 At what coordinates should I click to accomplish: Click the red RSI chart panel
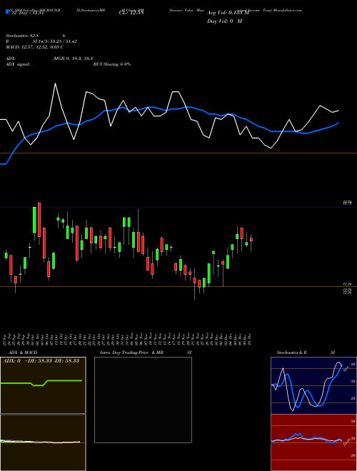pos(313,442)
